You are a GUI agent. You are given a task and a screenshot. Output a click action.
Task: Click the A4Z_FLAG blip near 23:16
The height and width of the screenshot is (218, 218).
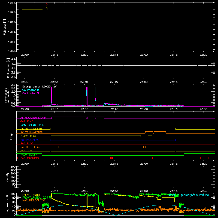(175, 151)
